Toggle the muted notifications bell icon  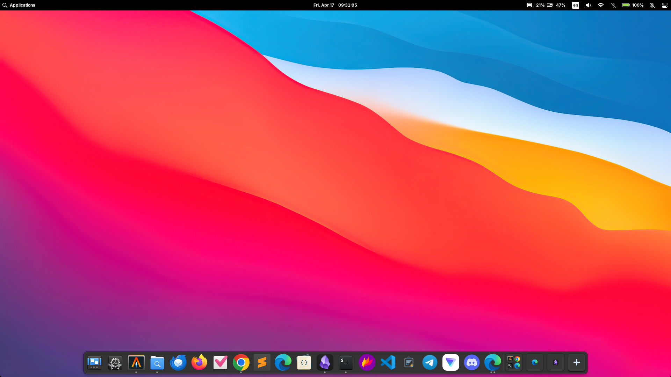(x=652, y=5)
